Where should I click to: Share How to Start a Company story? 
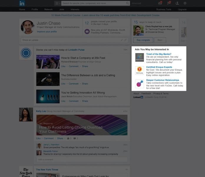(x=85, y=66)
